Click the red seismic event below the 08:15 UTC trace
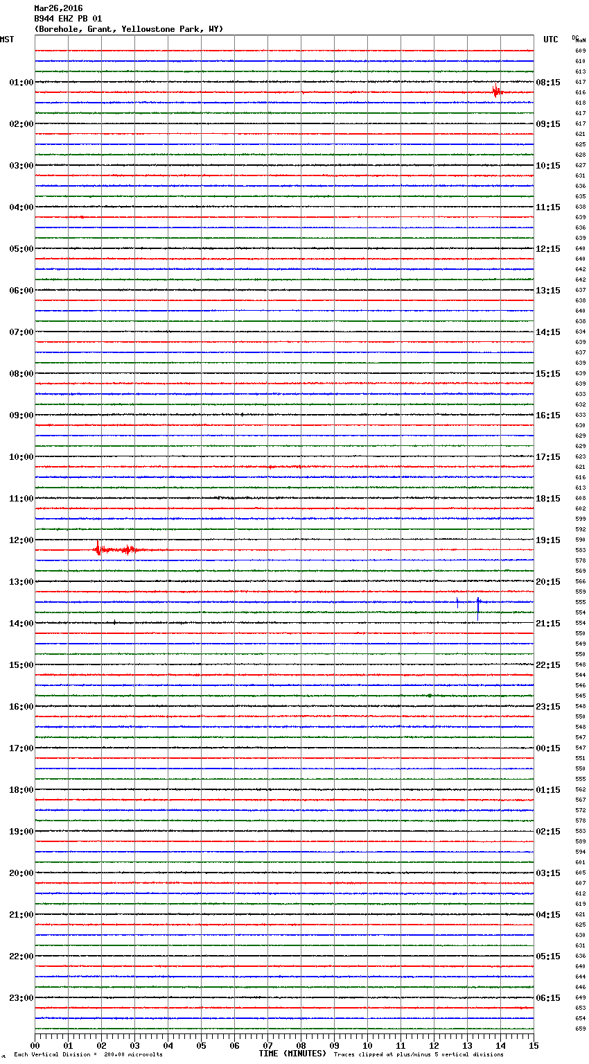This screenshot has height=1064, width=589. coord(496,92)
